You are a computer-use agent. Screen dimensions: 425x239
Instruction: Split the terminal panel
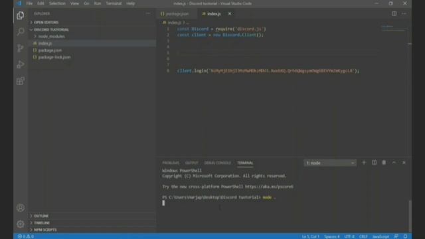point(374,163)
